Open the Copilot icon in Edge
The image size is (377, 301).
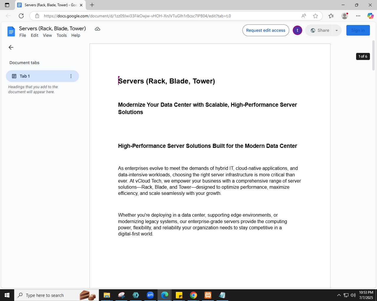pyautogui.click(x=370, y=16)
